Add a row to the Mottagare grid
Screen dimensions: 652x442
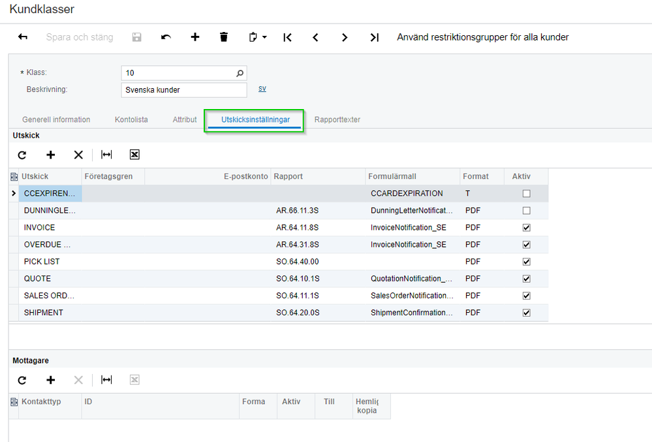click(51, 380)
